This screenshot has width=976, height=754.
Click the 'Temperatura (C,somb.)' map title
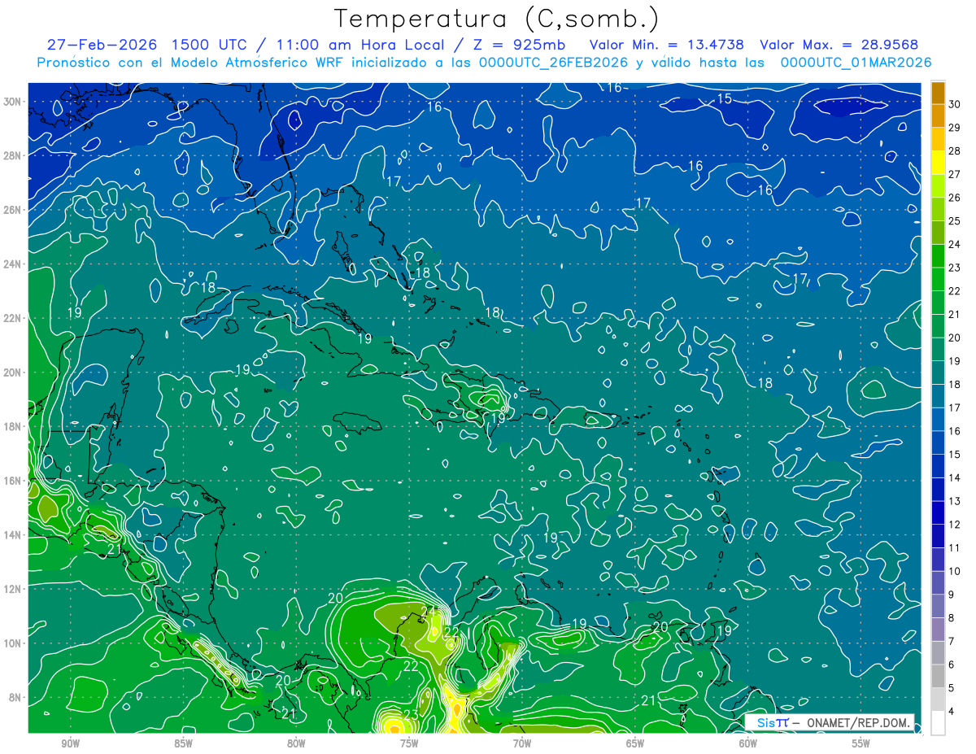coord(497,19)
